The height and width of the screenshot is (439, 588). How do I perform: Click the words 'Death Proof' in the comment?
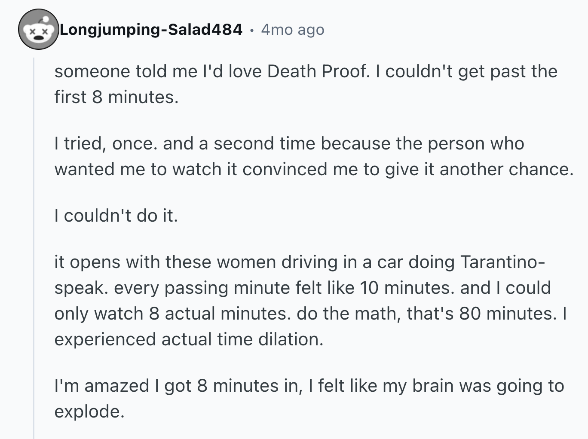pyautogui.click(x=317, y=71)
